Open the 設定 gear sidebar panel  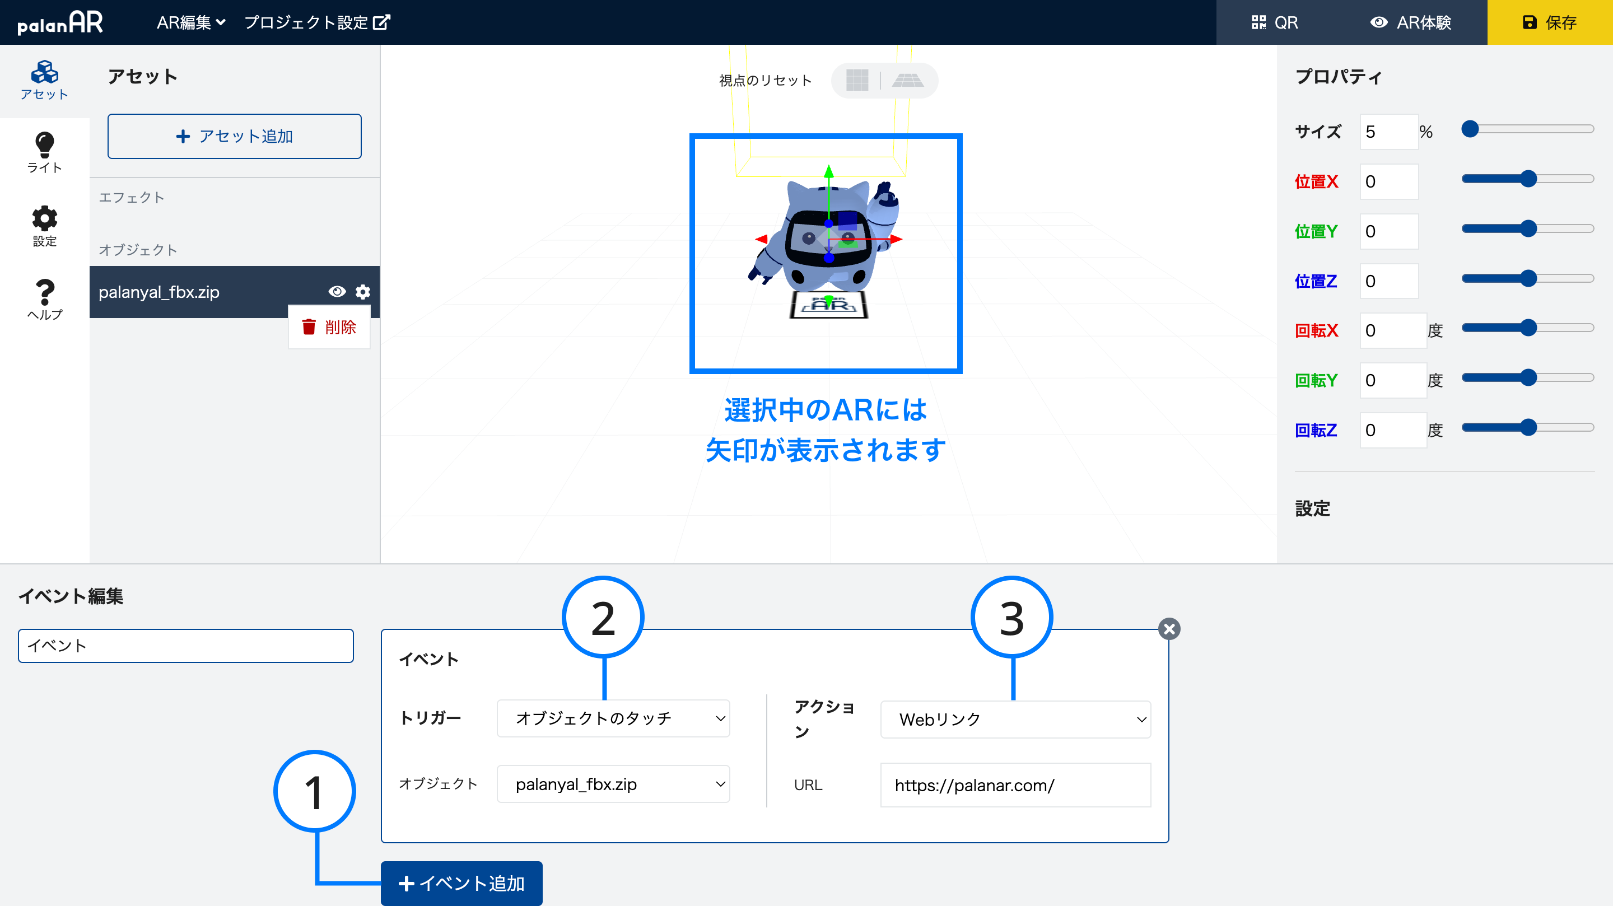tap(44, 226)
